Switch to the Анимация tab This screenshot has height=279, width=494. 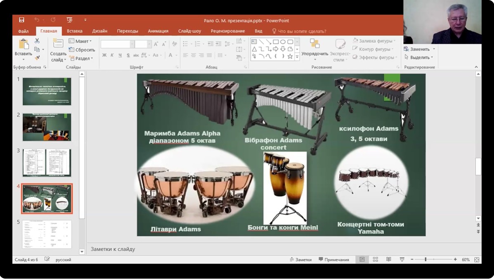tap(158, 31)
